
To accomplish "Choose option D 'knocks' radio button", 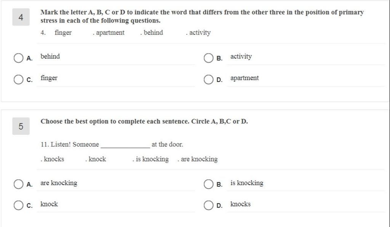I will 208,205.
